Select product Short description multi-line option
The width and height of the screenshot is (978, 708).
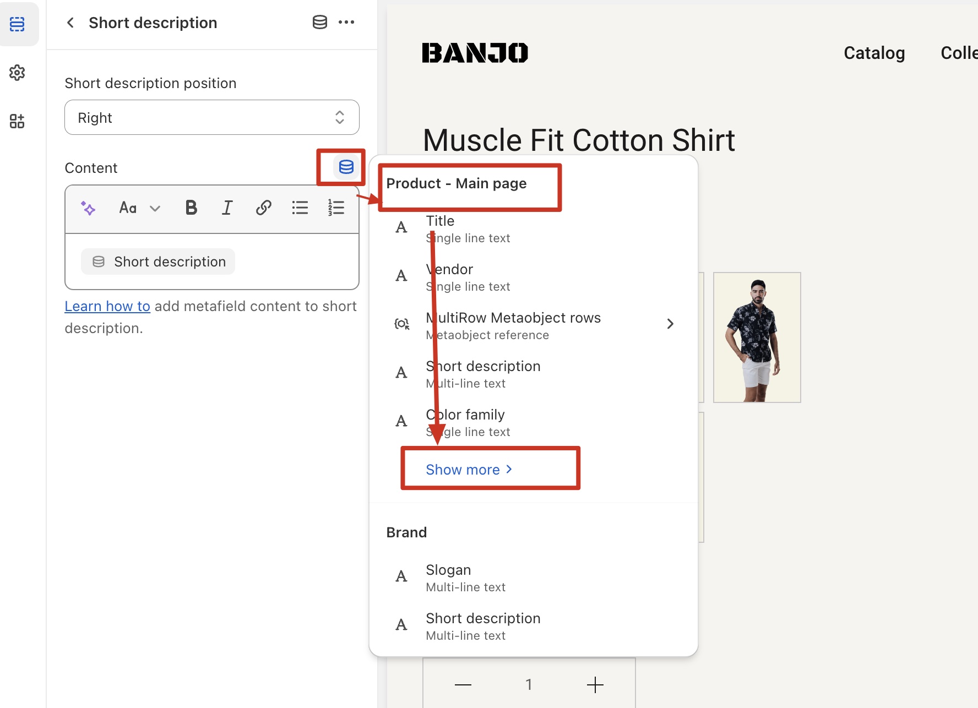[533, 374]
